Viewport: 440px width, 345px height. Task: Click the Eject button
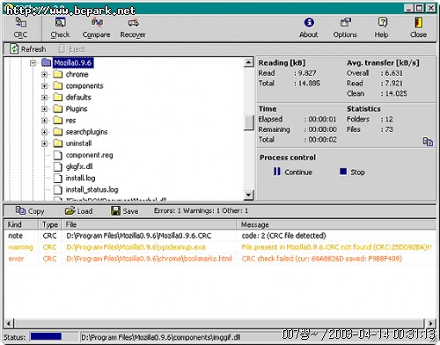[x=71, y=49]
